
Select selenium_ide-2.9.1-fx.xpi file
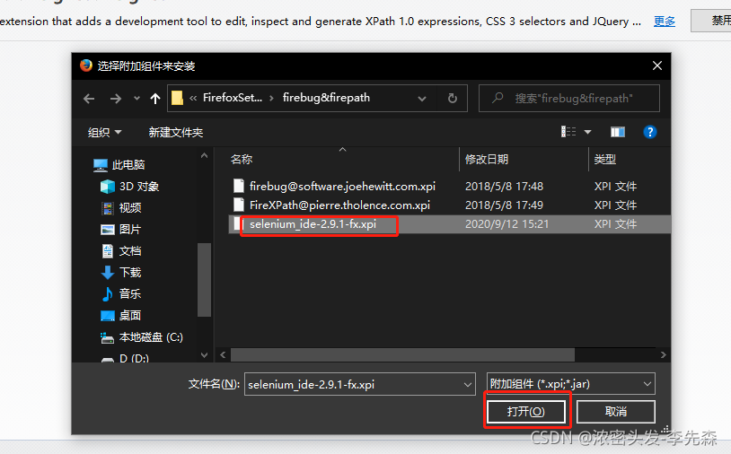coord(313,224)
